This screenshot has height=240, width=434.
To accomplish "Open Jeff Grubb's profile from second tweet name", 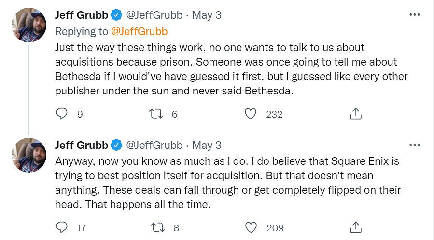I will [81, 145].
